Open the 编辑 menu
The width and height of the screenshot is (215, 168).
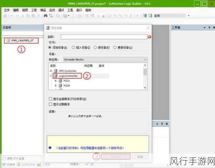click(x=16, y=10)
